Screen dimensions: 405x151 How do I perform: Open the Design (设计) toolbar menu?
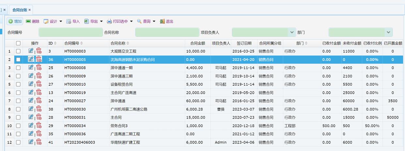click(x=61, y=22)
